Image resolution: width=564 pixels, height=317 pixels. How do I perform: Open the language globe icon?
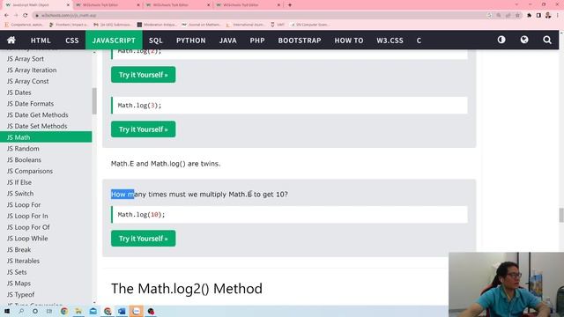[524, 40]
